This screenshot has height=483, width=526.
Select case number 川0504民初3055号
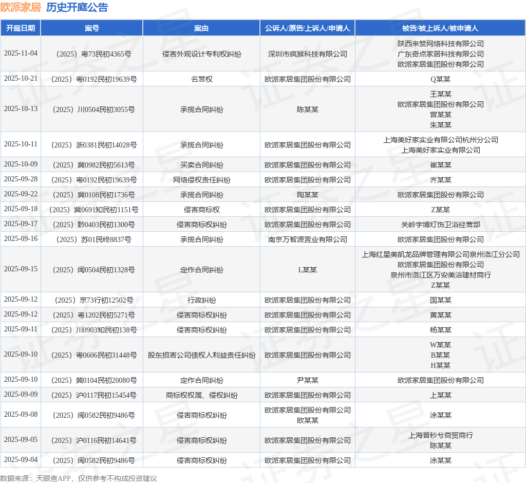pyautogui.click(x=93, y=109)
